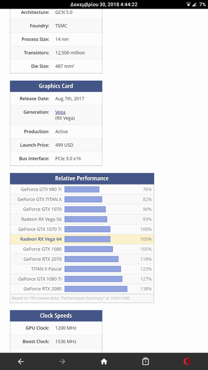Tap the forward arrow in bottom bar
Screen dimensions: 208x370
click(x=62, y=361)
